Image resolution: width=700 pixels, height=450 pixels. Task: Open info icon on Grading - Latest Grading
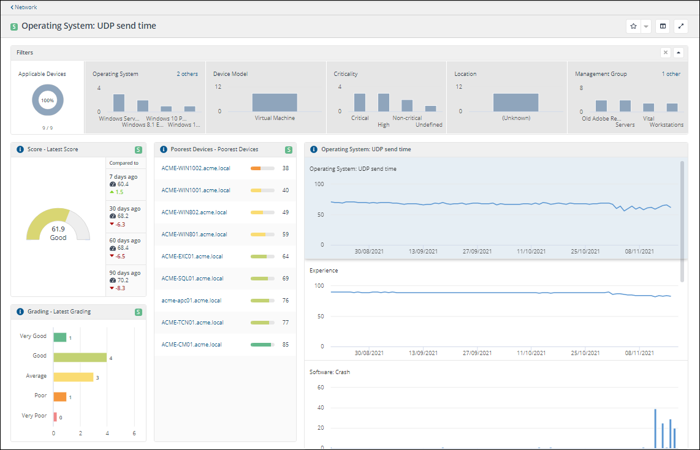(20, 312)
